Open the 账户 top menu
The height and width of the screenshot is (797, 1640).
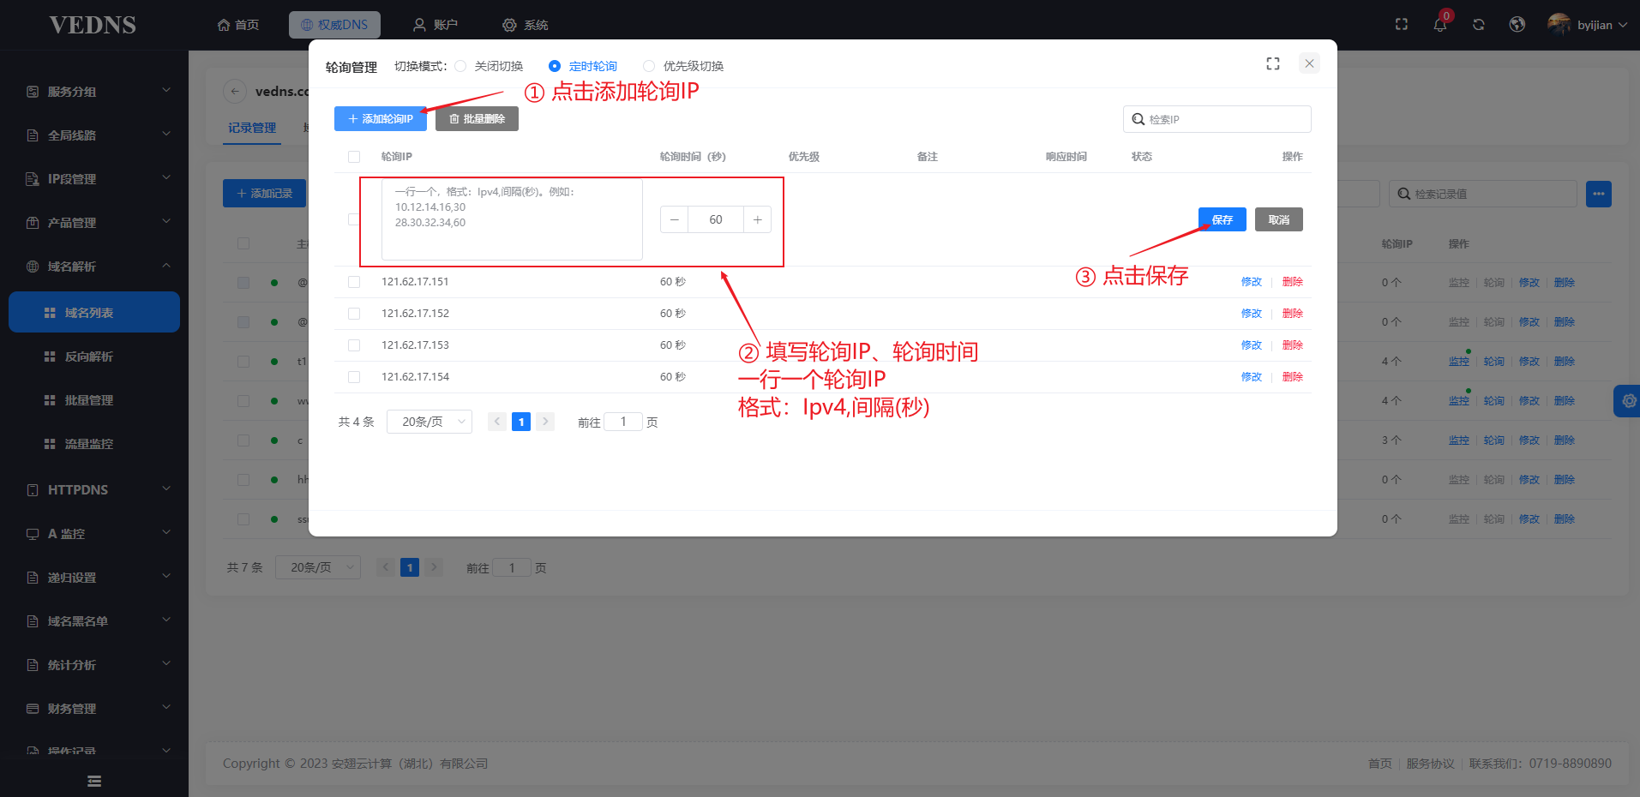click(436, 25)
